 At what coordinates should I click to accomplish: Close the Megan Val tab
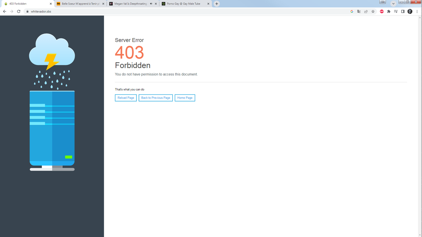[x=156, y=4]
